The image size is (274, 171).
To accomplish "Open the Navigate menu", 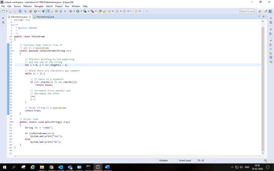I will (39, 6).
